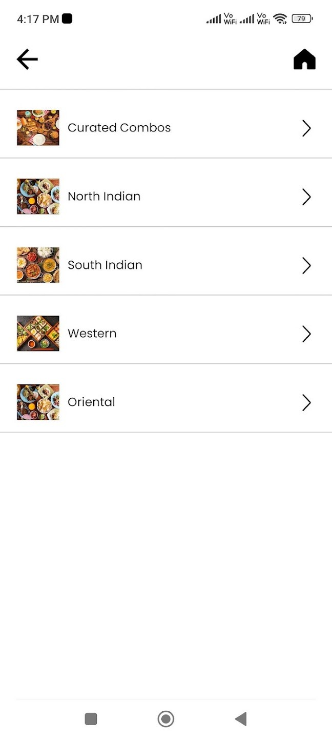Open South Indian using its chevron
Viewport: 332px width, 739px height.
coord(306,265)
